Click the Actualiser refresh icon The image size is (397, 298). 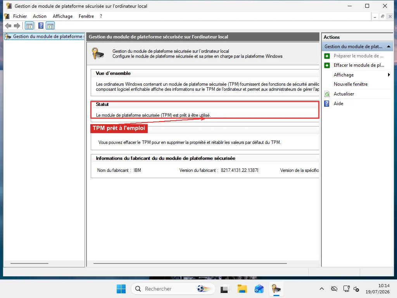pos(327,94)
